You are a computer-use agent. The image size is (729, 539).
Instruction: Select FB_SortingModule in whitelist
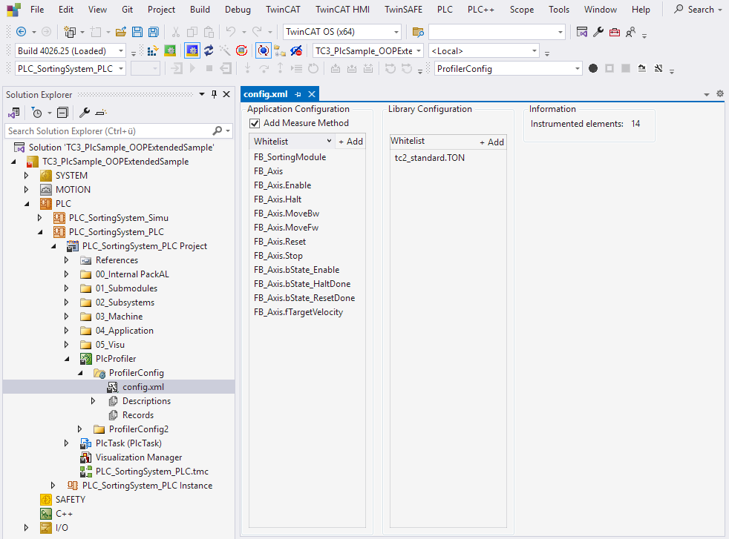290,157
